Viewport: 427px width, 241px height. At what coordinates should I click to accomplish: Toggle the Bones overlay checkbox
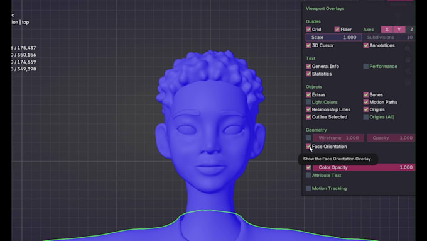click(x=365, y=95)
